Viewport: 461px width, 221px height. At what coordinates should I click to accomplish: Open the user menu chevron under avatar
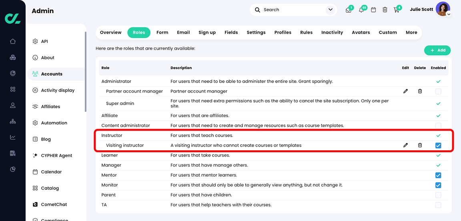click(448, 14)
